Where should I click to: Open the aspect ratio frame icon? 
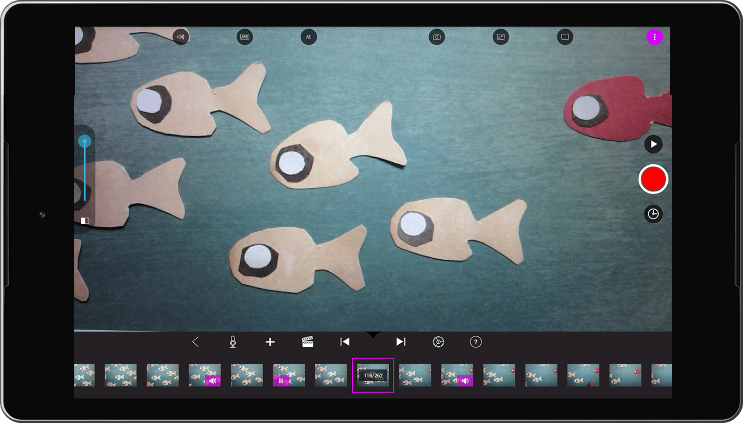click(x=565, y=37)
